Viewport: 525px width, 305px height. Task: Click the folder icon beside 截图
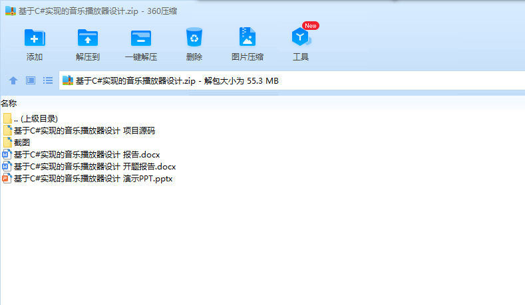7,142
